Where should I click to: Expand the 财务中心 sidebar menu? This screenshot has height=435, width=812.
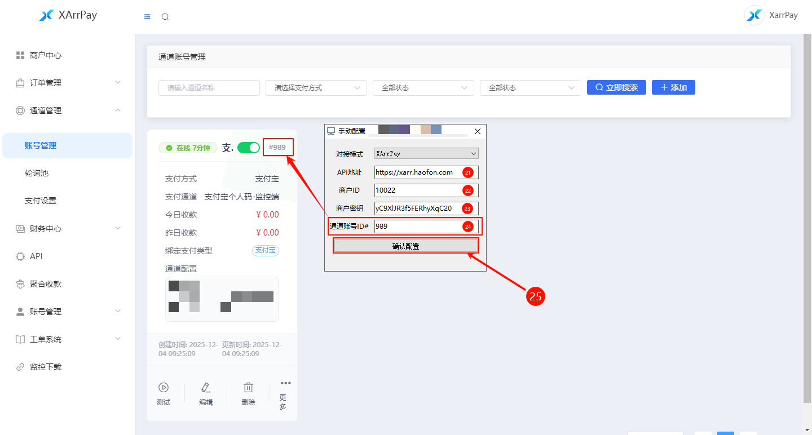point(68,229)
